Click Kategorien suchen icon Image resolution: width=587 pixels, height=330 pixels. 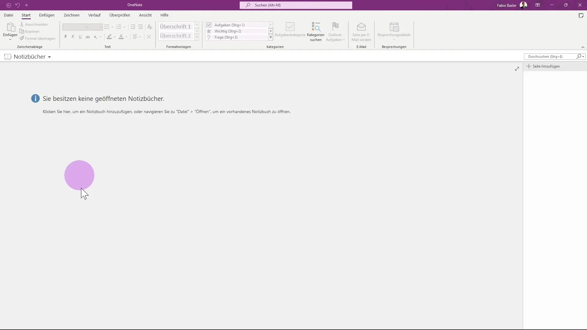click(x=316, y=27)
